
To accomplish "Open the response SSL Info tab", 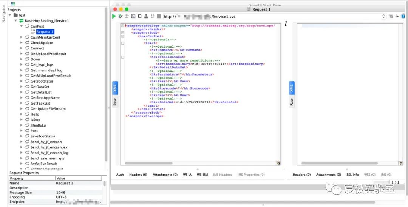I will pos(352,175).
